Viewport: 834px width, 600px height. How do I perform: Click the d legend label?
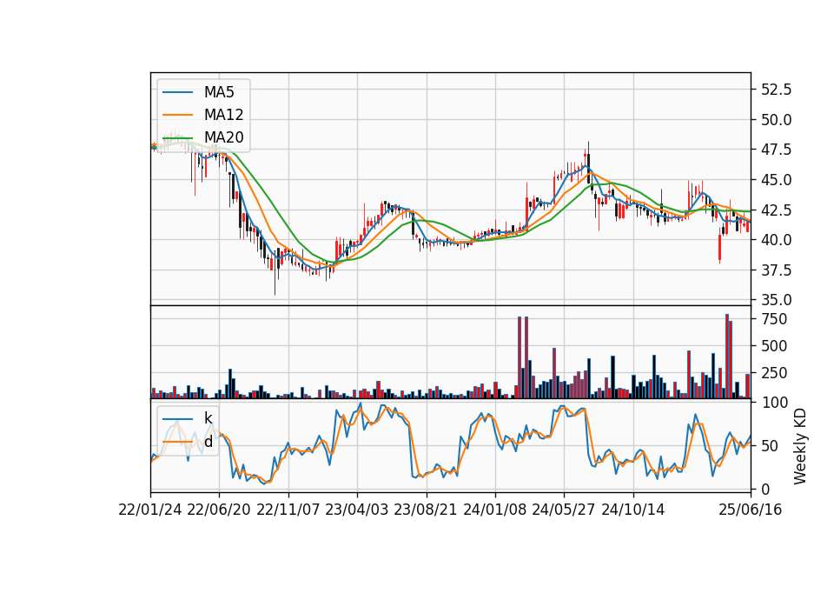pos(208,442)
